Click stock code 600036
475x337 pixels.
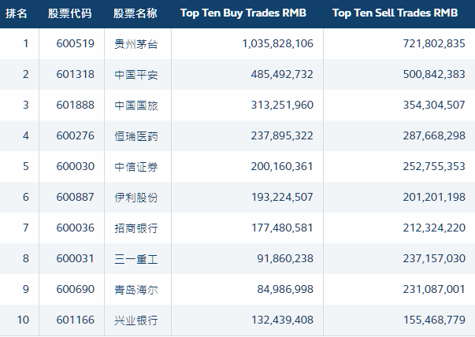coord(76,228)
